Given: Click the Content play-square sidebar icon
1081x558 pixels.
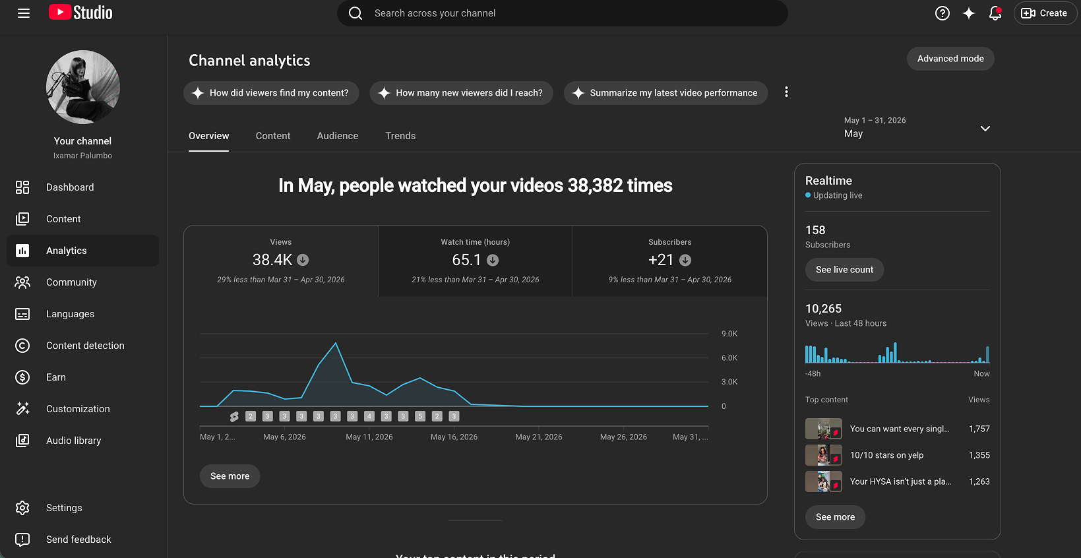Looking at the screenshot, I should (22, 219).
